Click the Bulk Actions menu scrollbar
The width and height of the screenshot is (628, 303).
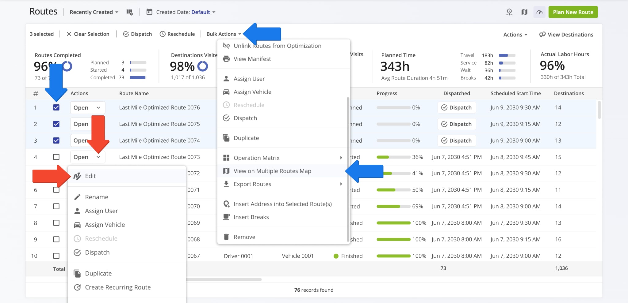(348, 169)
